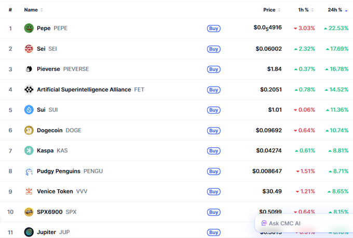Click Buy in the Sui row
The height and width of the screenshot is (238, 353).
click(214, 110)
